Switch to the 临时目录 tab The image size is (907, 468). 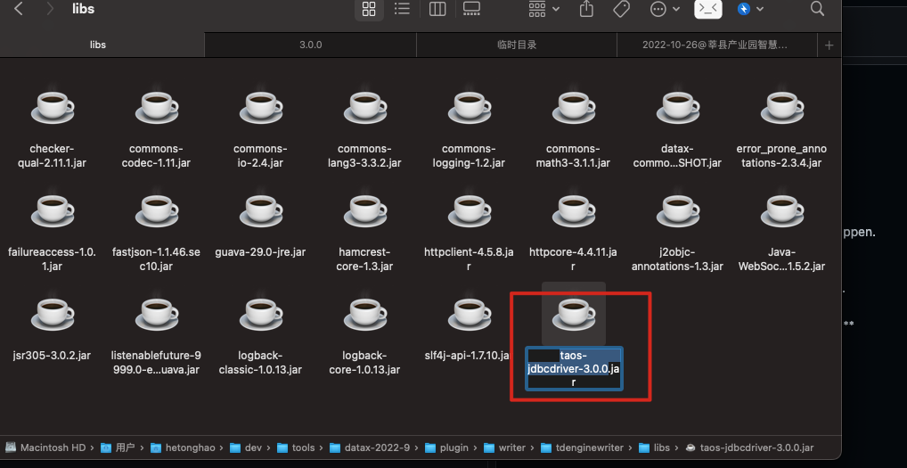coord(517,45)
